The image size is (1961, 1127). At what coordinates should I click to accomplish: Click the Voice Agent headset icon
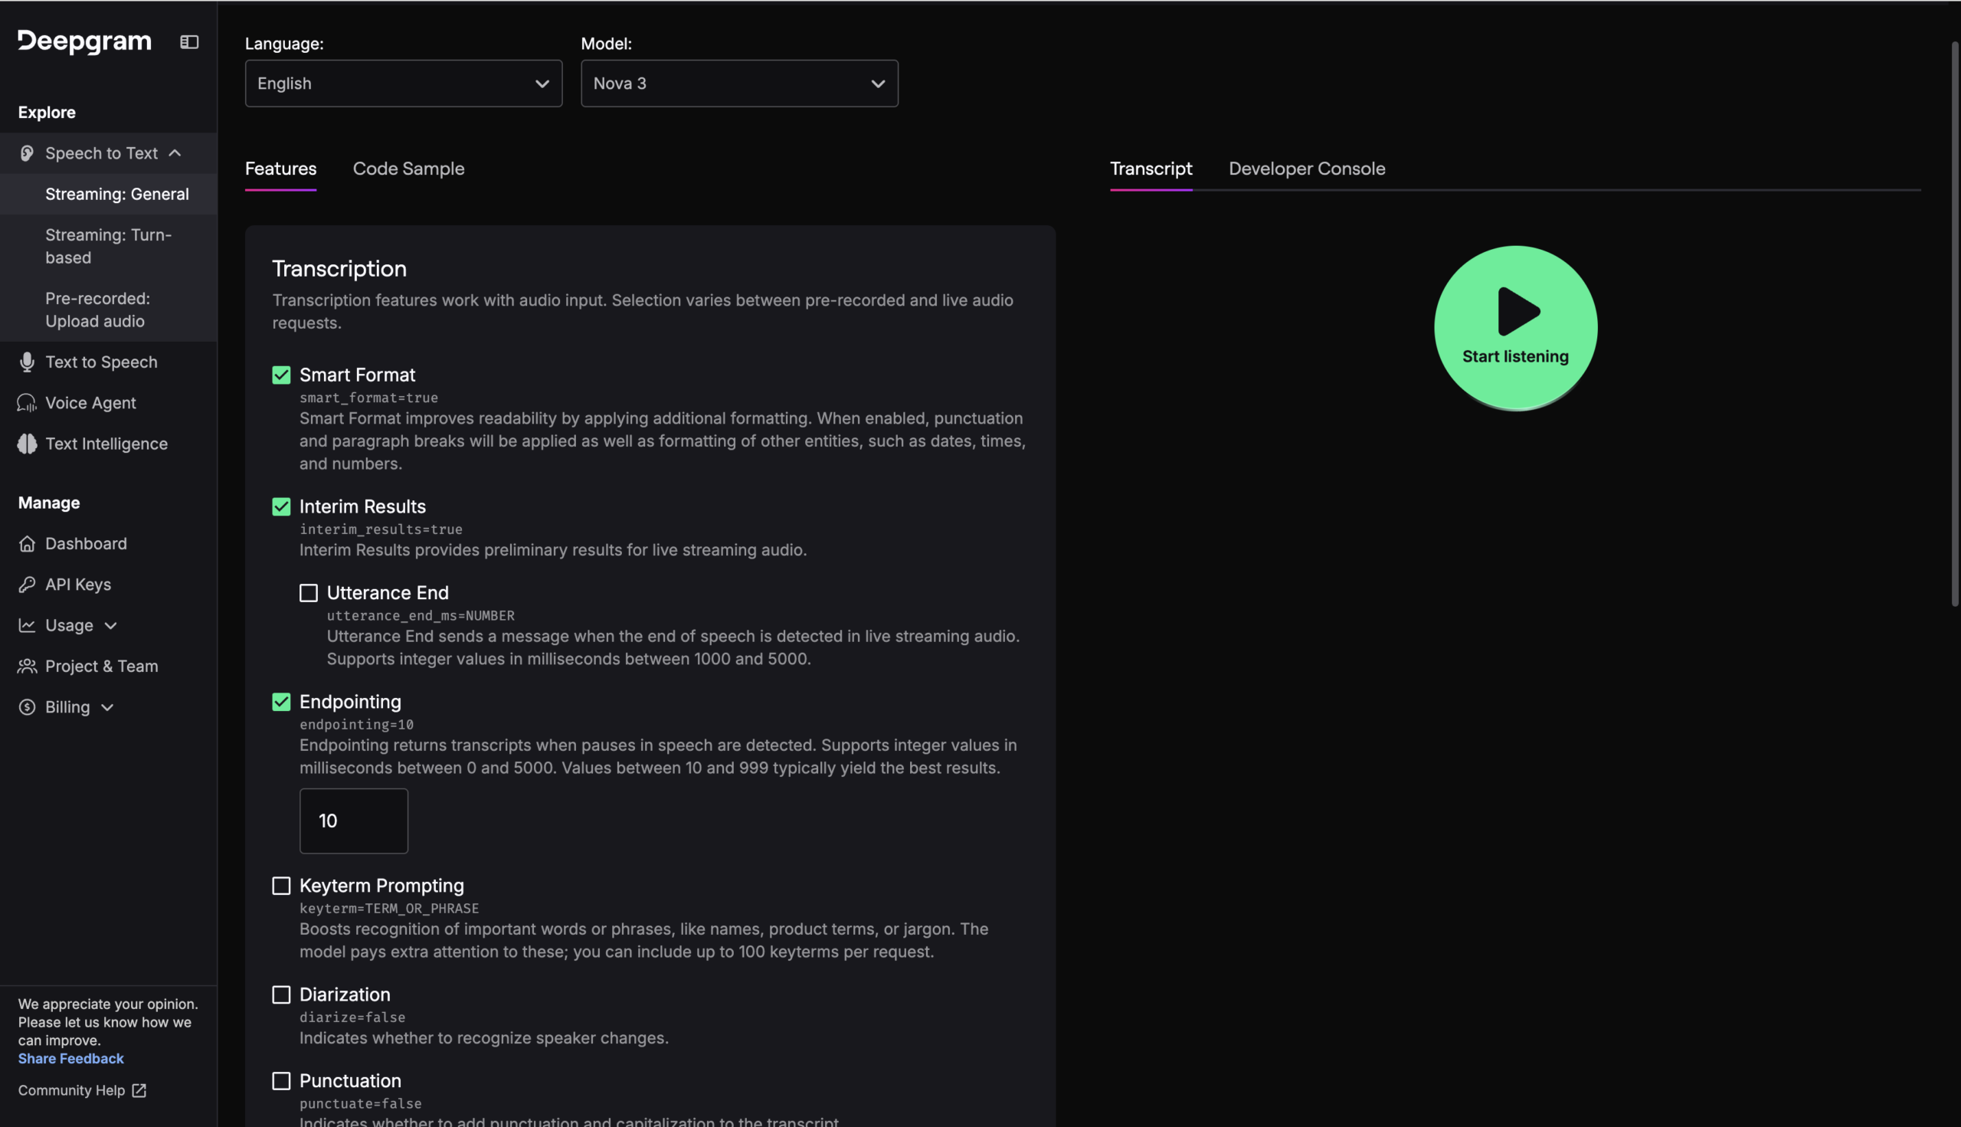tap(27, 403)
